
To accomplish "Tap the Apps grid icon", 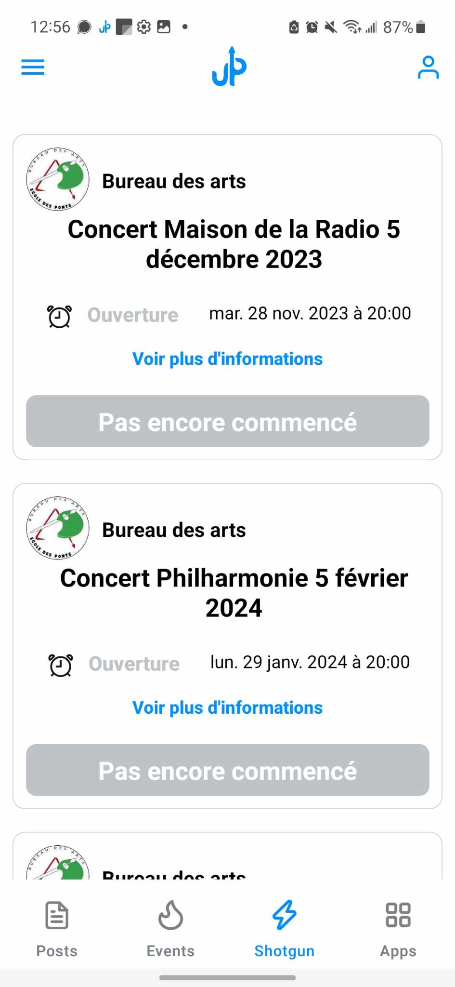I will click(398, 915).
